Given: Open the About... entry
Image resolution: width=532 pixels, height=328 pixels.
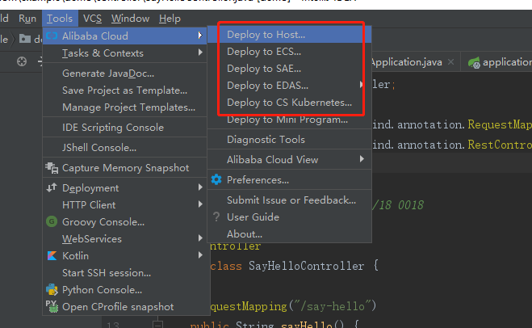Looking at the screenshot, I should (x=290, y=234).
